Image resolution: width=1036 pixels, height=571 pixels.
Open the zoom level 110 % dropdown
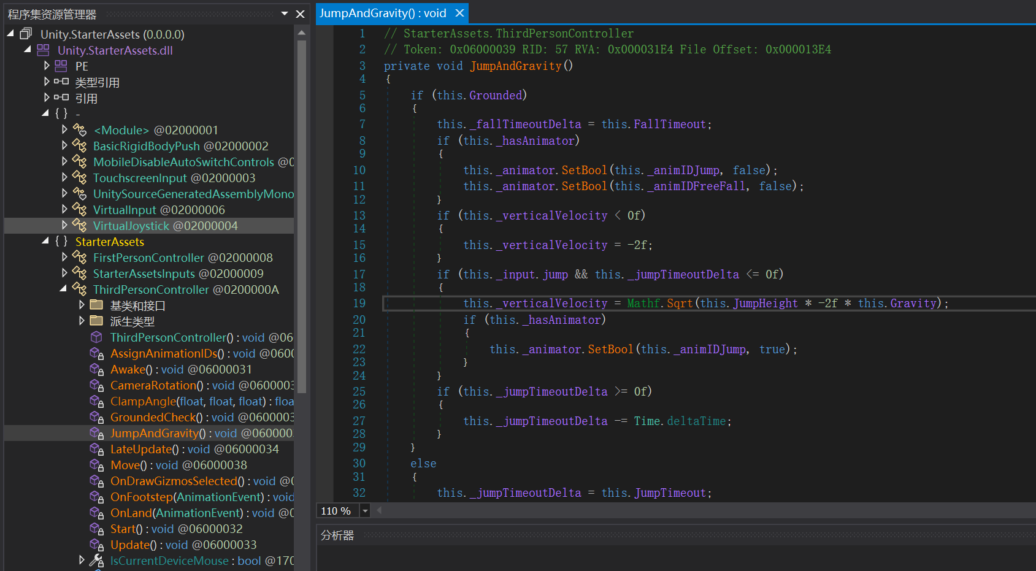[x=365, y=511]
